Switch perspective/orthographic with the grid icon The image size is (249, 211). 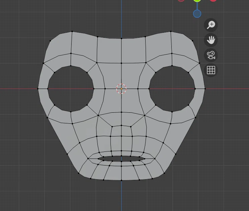(x=211, y=70)
